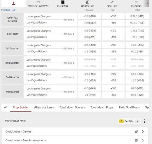Open the Prematch Summary tab
152x144 pixels.
pyautogui.click(x=38, y=4)
